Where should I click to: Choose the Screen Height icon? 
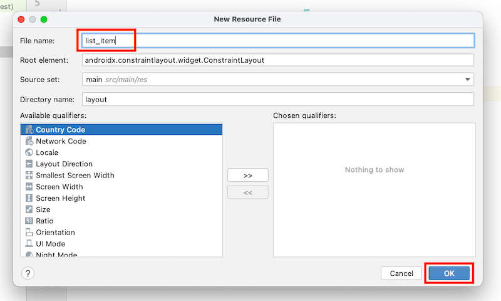coord(29,198)
